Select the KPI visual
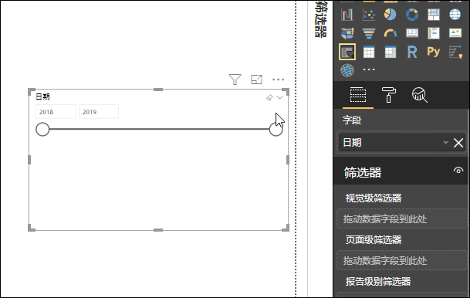470x298 pixels. click(x=455, y=33)
